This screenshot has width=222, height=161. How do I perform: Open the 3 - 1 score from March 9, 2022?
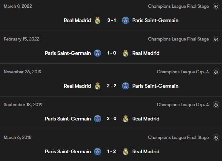click(112, 20)
